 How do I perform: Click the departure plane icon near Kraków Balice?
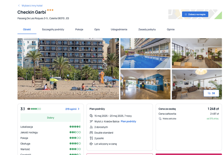[x=91, y=121]
